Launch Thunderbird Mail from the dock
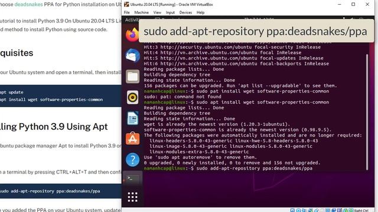The image size is (378, 212). [x=132, y=55]
